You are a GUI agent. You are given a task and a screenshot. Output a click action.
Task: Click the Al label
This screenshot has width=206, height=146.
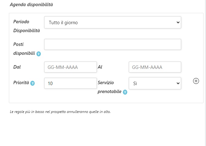(100, 67)
